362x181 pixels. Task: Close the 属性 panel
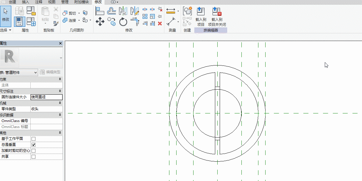(x=61, y=43)
